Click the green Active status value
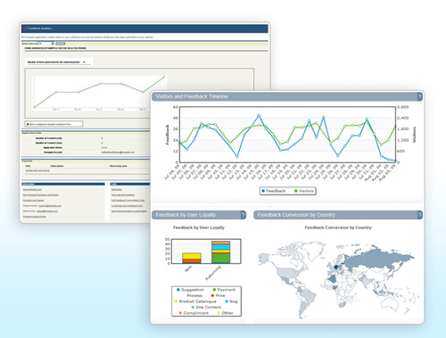 [103, 147]
